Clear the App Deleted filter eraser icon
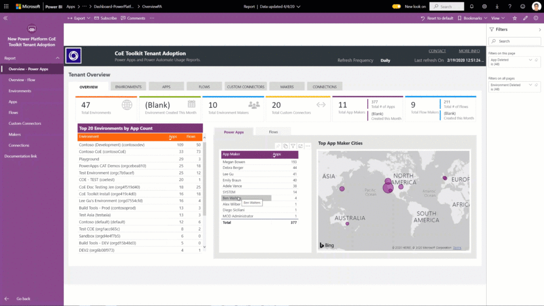Screen dimensions: 544x306 tap(537, 60)
